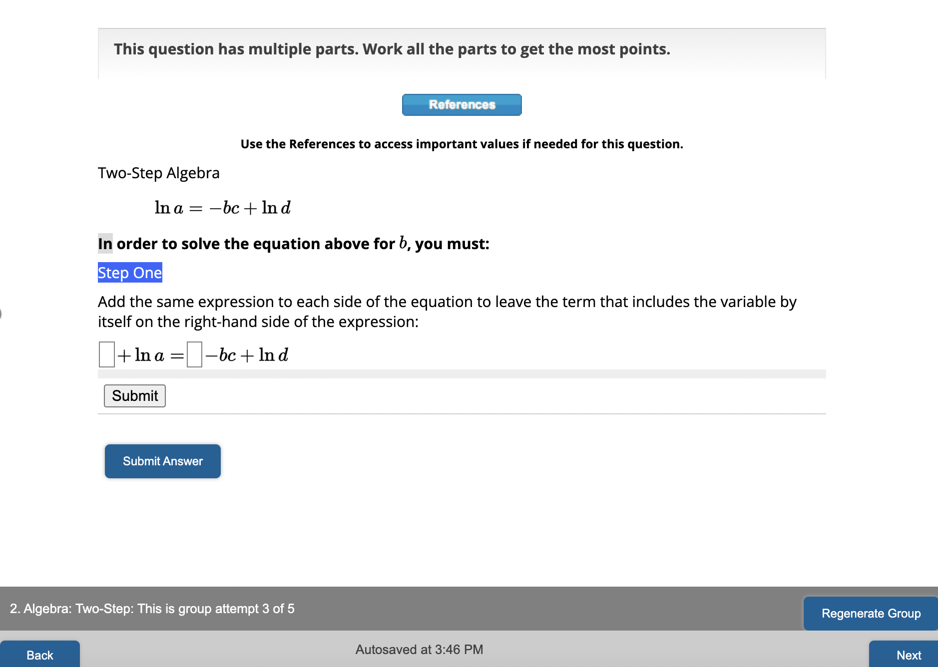Click the highlighted Step One label

(129, 273)
